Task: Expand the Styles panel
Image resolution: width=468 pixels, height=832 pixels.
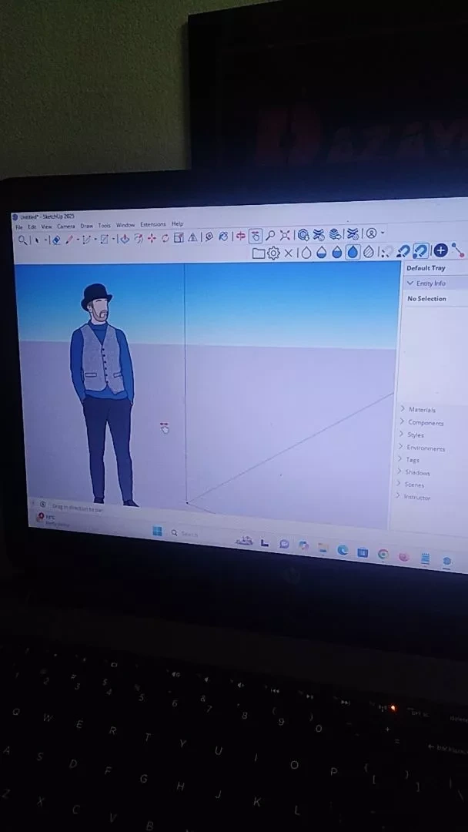Action: 401,434
